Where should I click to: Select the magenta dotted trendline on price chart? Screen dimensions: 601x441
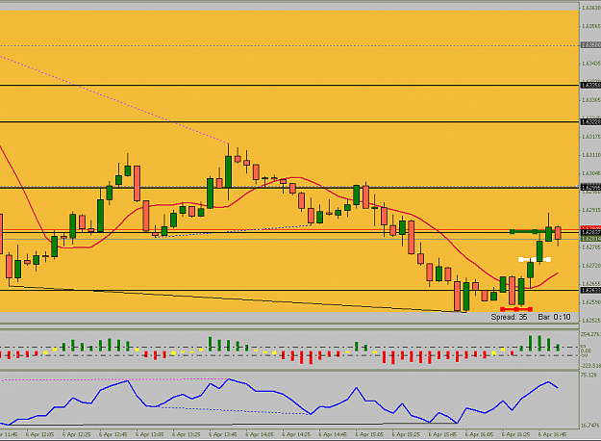[114, 100]
